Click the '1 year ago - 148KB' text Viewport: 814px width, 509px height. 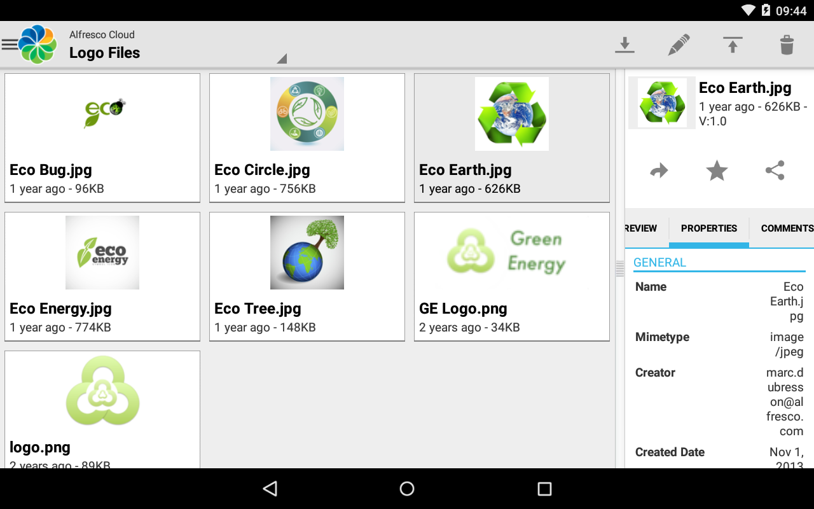(x=265, y=328)
